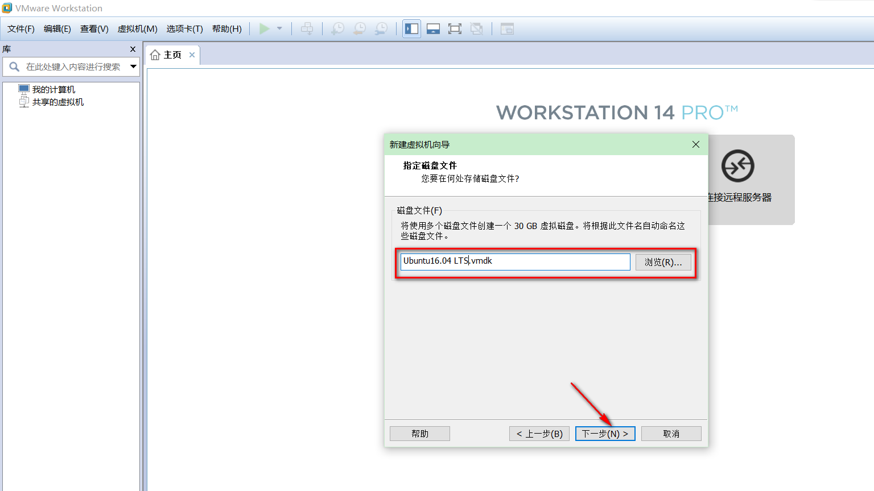Image resolution: width=874 pixels, height=491 pixels.
Task: Open the power options dropdown arrow
Action: pyautogui.click(x=278, y=28)
